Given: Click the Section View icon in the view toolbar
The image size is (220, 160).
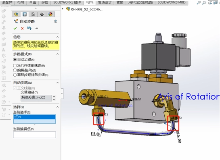Looking at the screenshot, I should [216, 3].
